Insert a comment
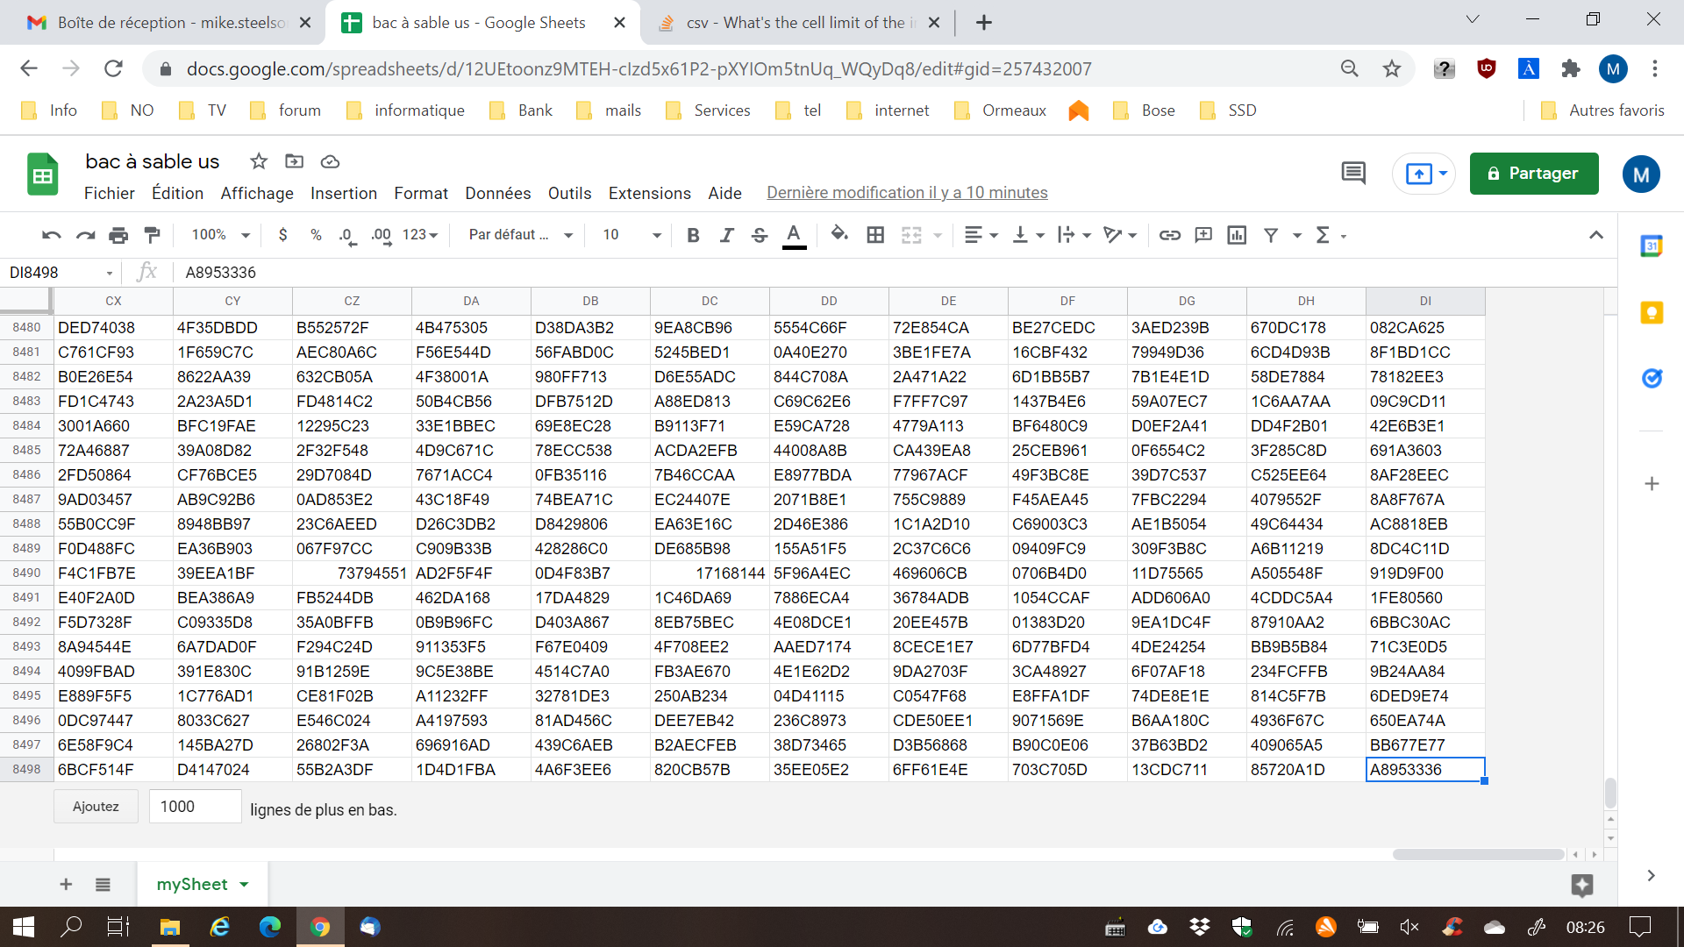 [1203, 235]
